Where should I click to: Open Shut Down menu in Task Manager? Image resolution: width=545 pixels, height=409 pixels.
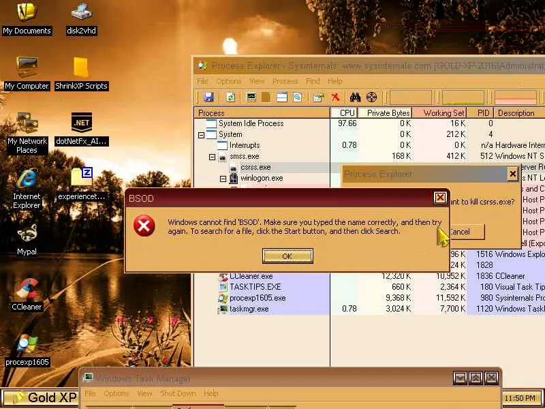(178, 393)
